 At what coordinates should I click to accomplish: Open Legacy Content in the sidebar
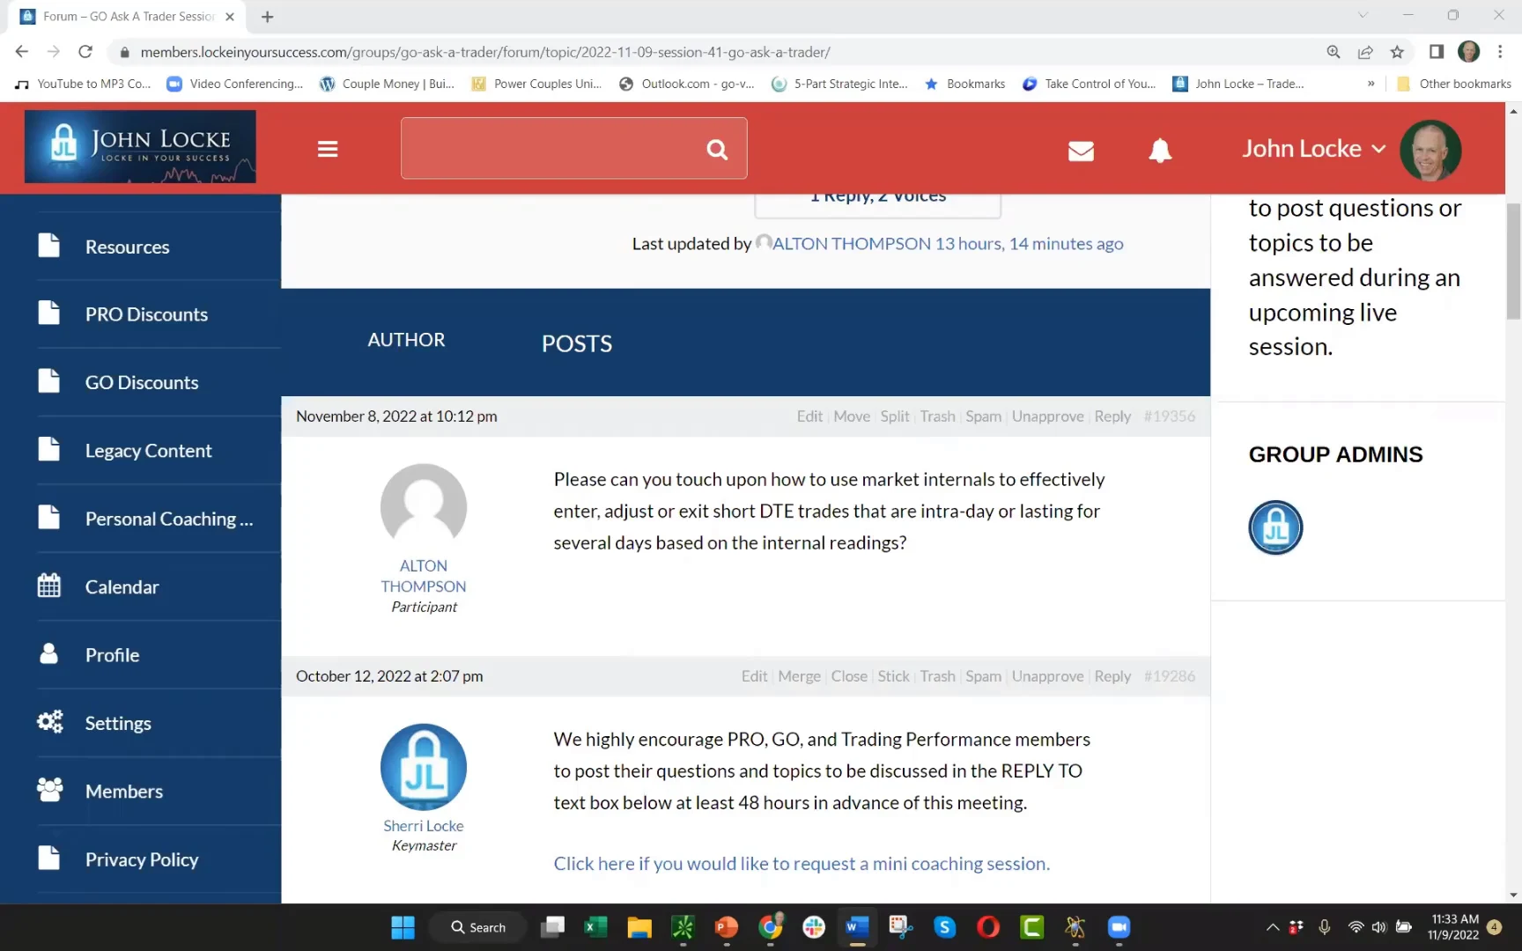click(148, 451)
